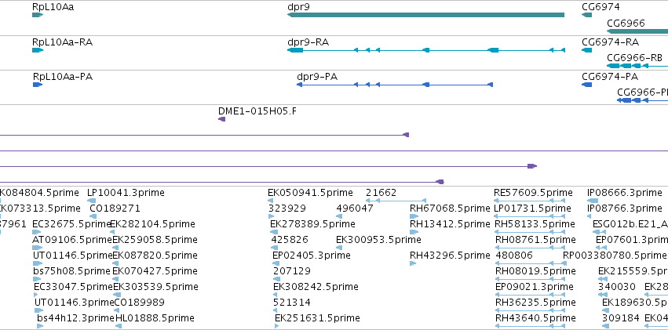Select the IP08766.3prime EST label
The height and width of the screenshot is (330, 668).
tap(625, 209)
